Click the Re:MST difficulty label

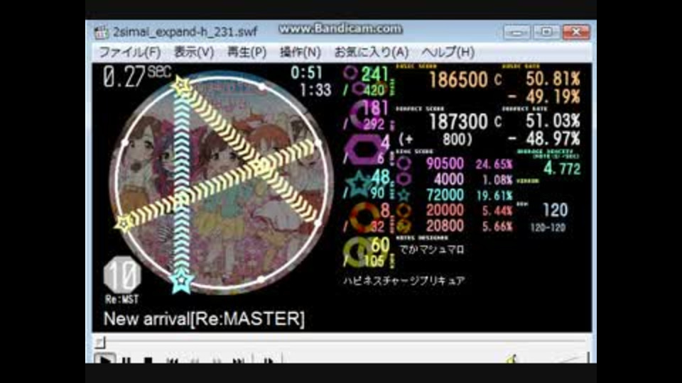point(121,299)
